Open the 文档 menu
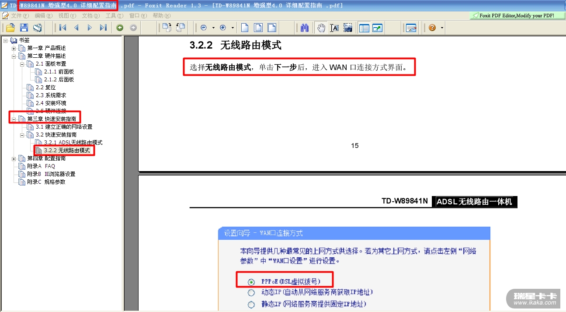 [x=90, y=15]
